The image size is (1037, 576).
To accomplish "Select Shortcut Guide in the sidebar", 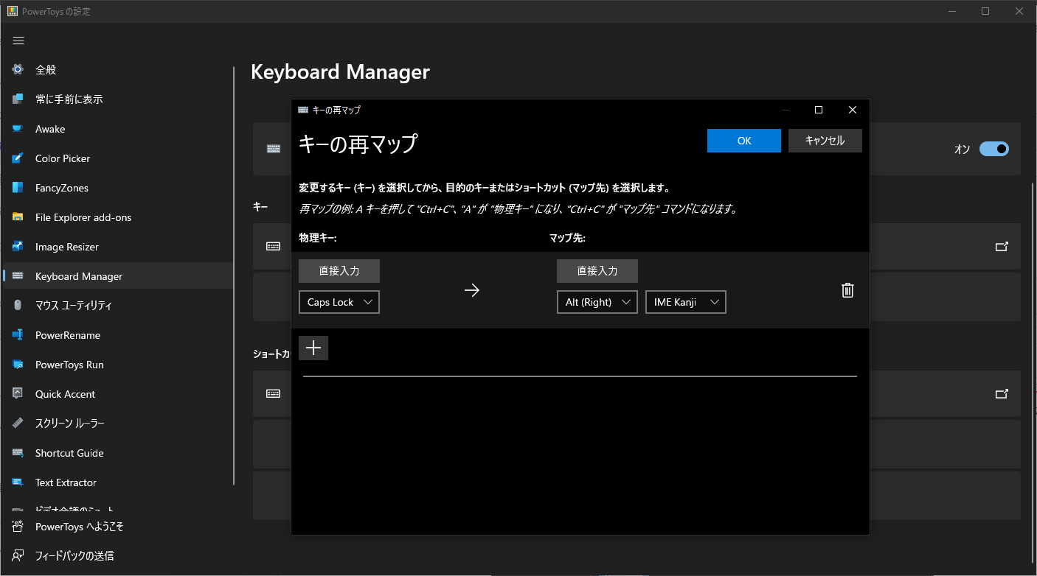I will click(x=69, y=453).
